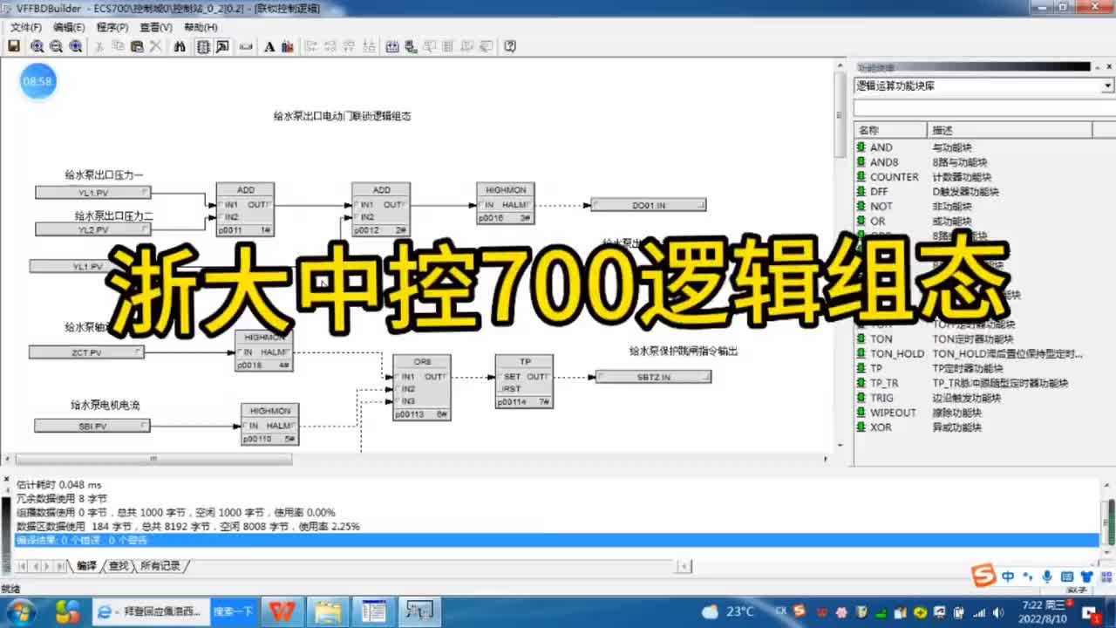
Task: Click the Sogou input method S icon
Action: tap(984, 577)
